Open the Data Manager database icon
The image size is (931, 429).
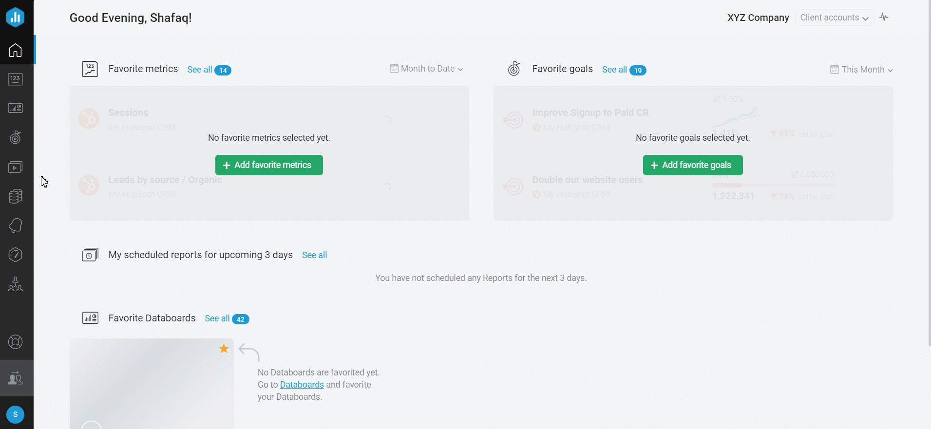[x=16, y=196]
